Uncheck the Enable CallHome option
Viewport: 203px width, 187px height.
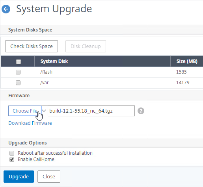[12, 159]
